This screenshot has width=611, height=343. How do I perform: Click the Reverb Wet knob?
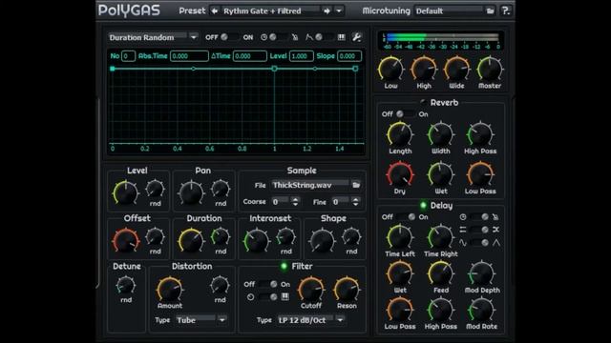pos(441,175)
